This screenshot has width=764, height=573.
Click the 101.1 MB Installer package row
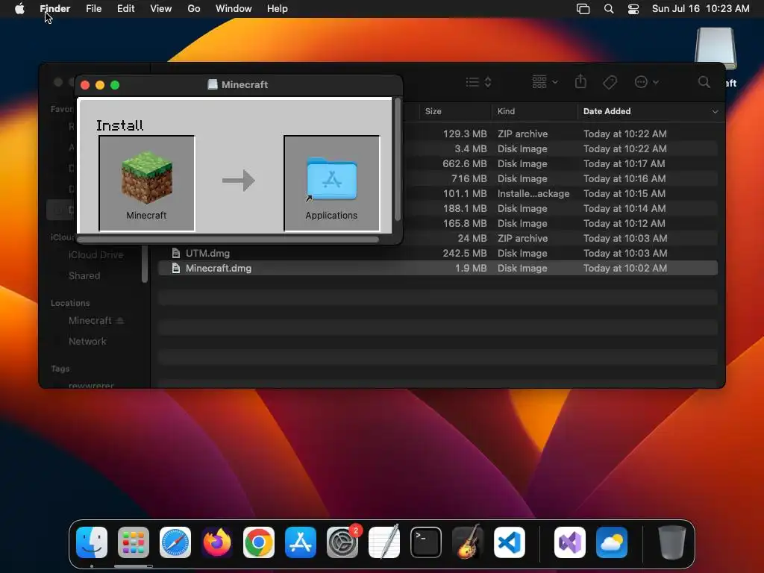point(560,194)
